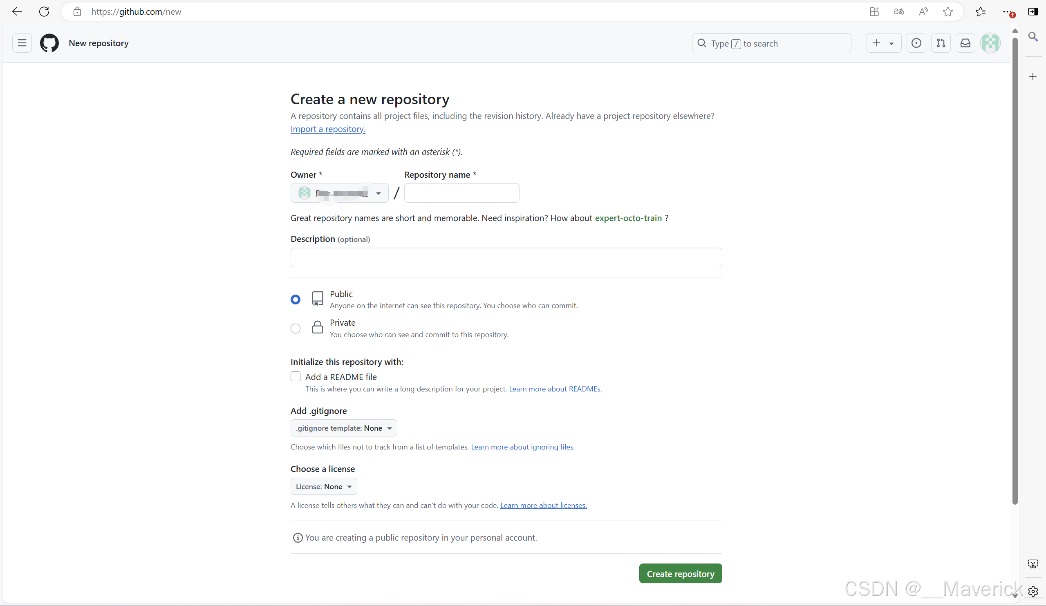Open the Pull requests icon in header

tap(941, 43)
